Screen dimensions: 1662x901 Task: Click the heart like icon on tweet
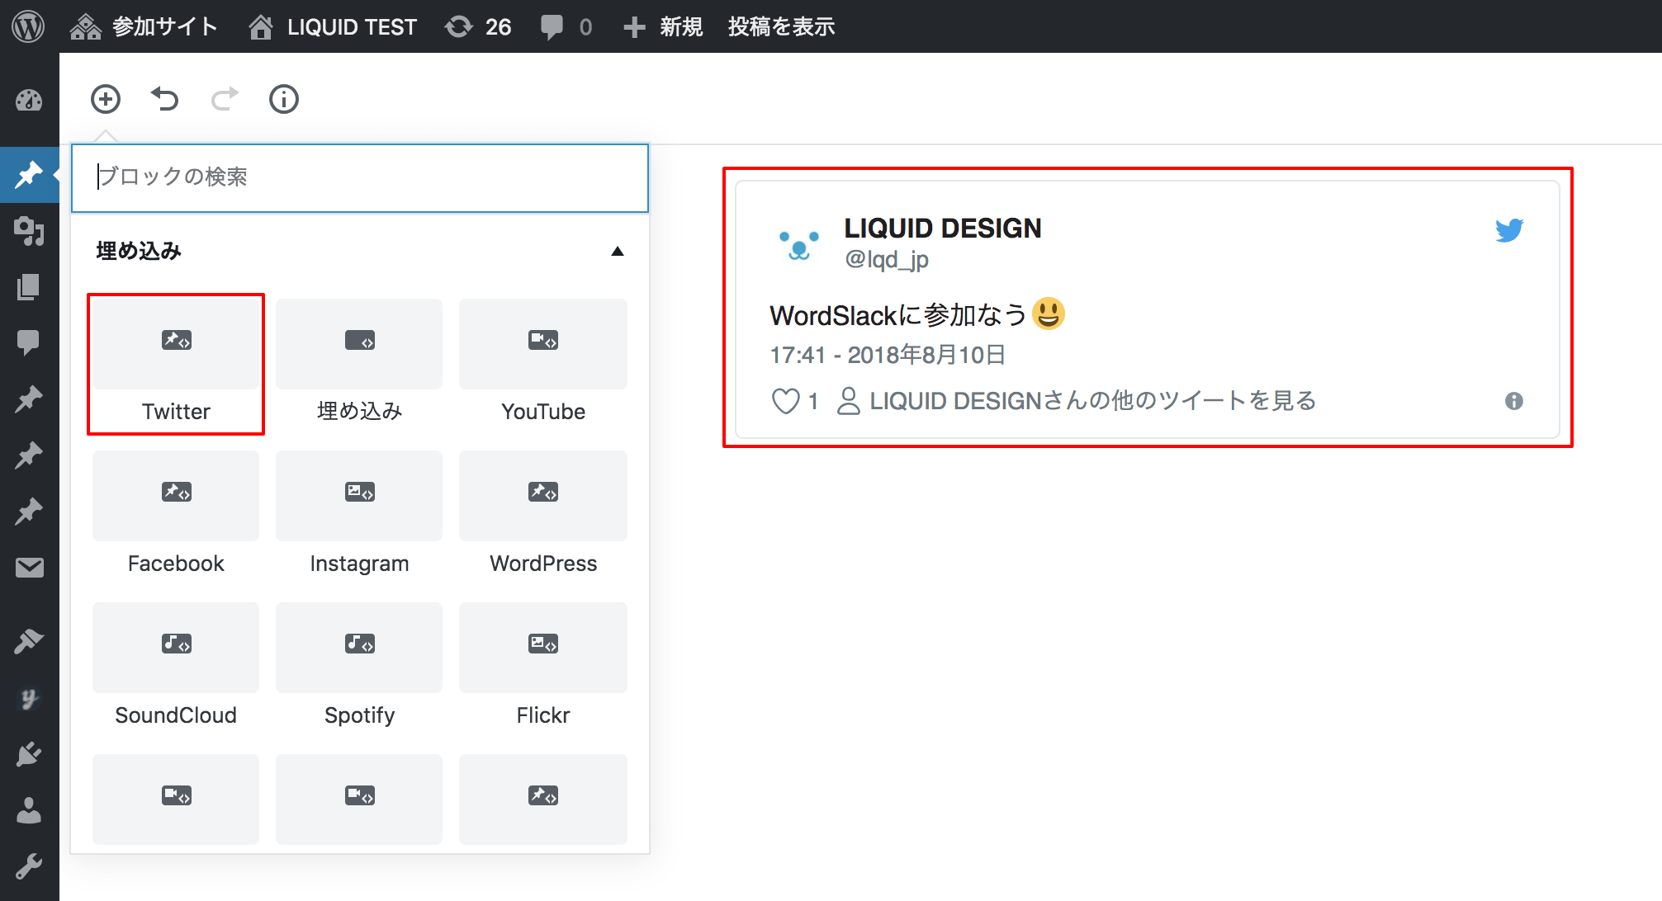click(785, 401)
